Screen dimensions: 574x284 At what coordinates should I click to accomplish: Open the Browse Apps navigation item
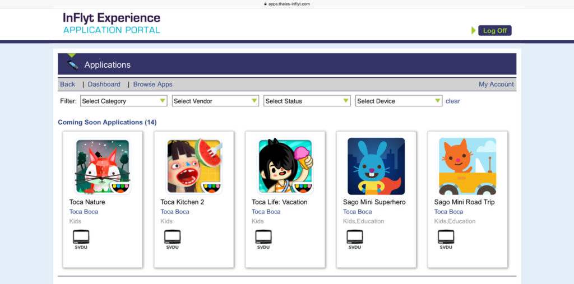[152, 84]
